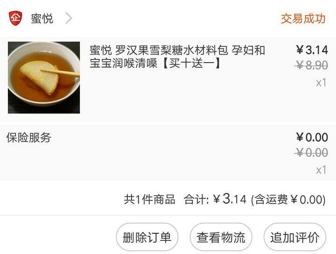Click the red enterprise shield badge icon
The image size is (336, 254).
coord(15,18)
